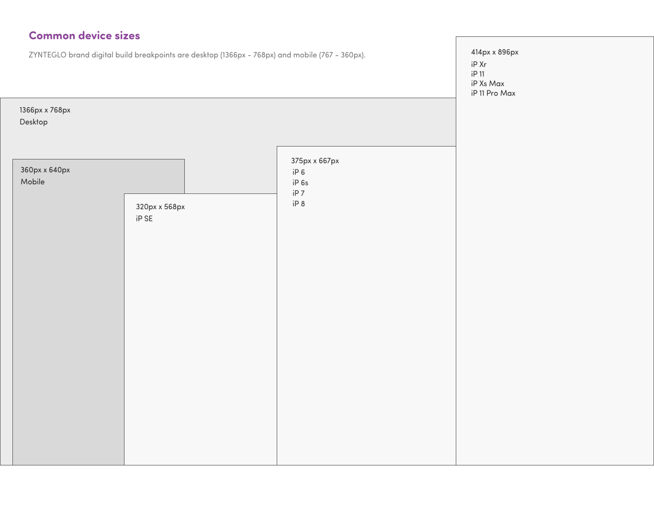Click the 'Desktop' label
Viewport: 654px width, 509px height.
34,122
